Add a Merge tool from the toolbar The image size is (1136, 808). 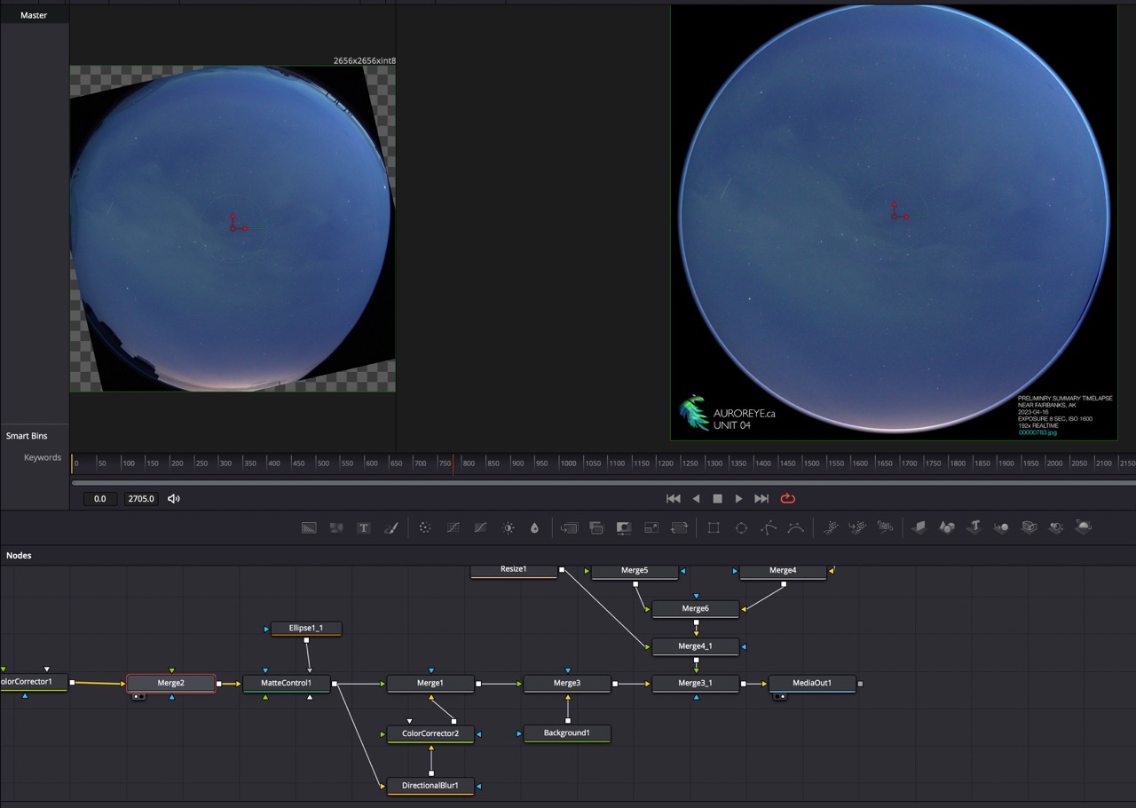pos(569,527)
